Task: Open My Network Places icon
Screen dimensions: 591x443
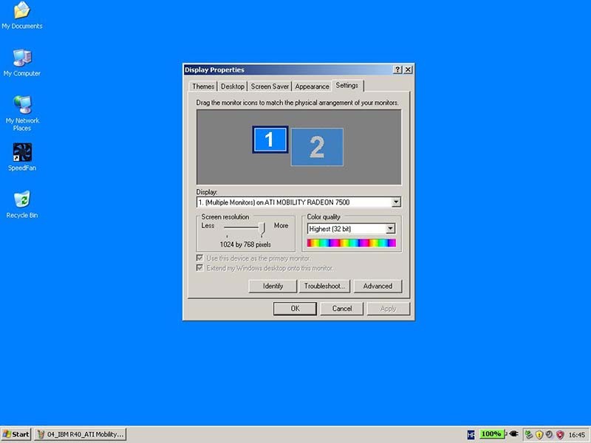Action: click(x=22, y=105)
